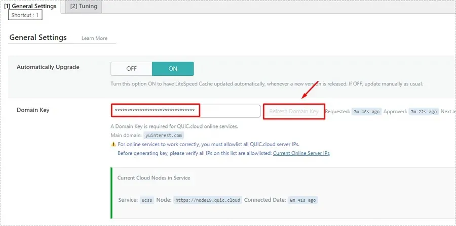Turn Automatically Upgrade ON

tap(173, 69)
